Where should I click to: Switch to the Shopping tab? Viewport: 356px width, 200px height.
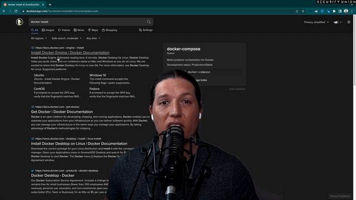coord(110,30)
